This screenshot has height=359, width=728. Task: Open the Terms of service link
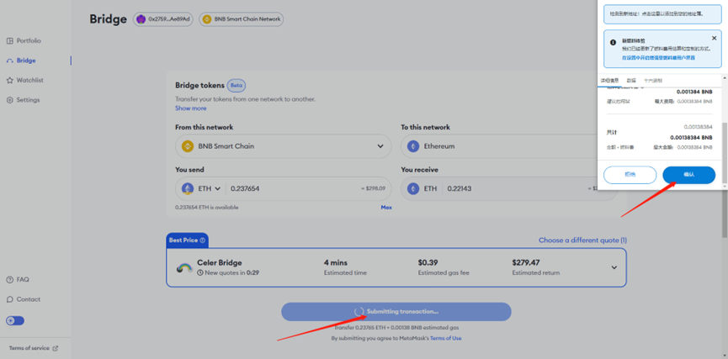(29, 348)
